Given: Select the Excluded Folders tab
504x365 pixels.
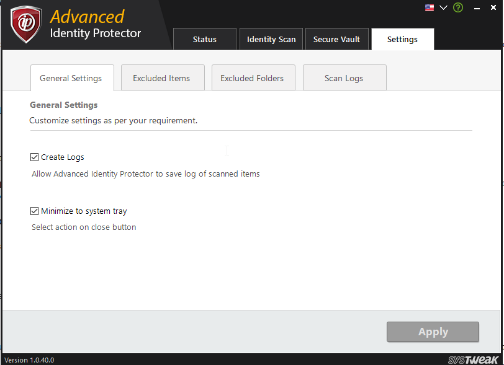Looking at the screenshot, I should click(253, 77).
